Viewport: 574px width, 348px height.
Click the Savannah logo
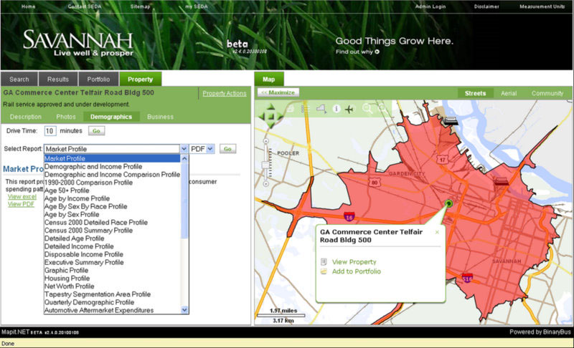[78, 44]
